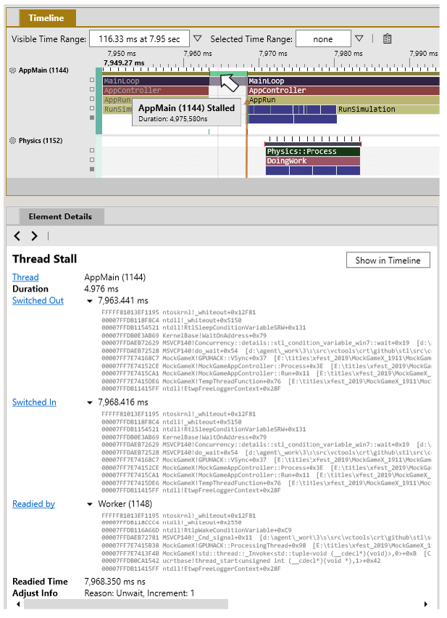
Task: Click the gear icon beside Physics (1152)
Action: (12, 140)
